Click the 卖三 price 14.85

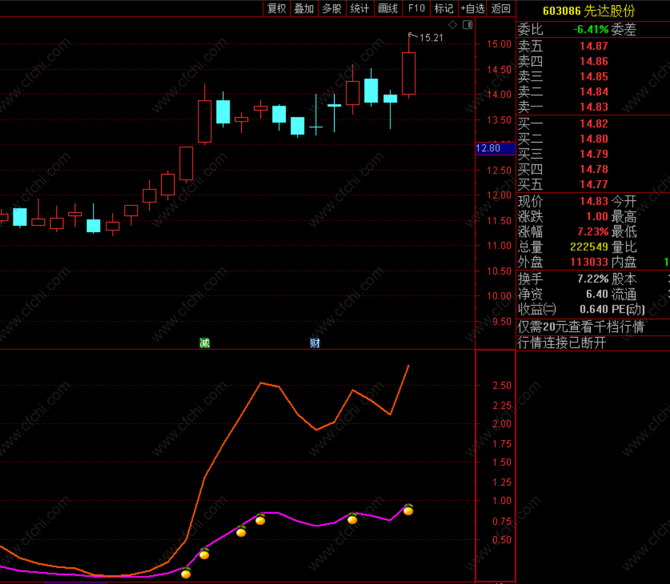tap(593, 77)
